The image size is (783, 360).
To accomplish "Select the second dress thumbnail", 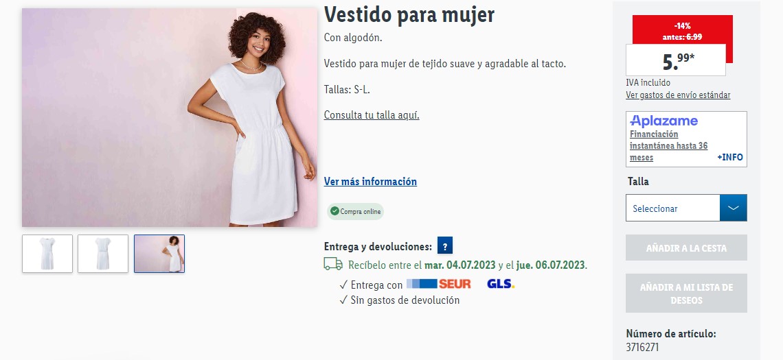I will (103, 254).
